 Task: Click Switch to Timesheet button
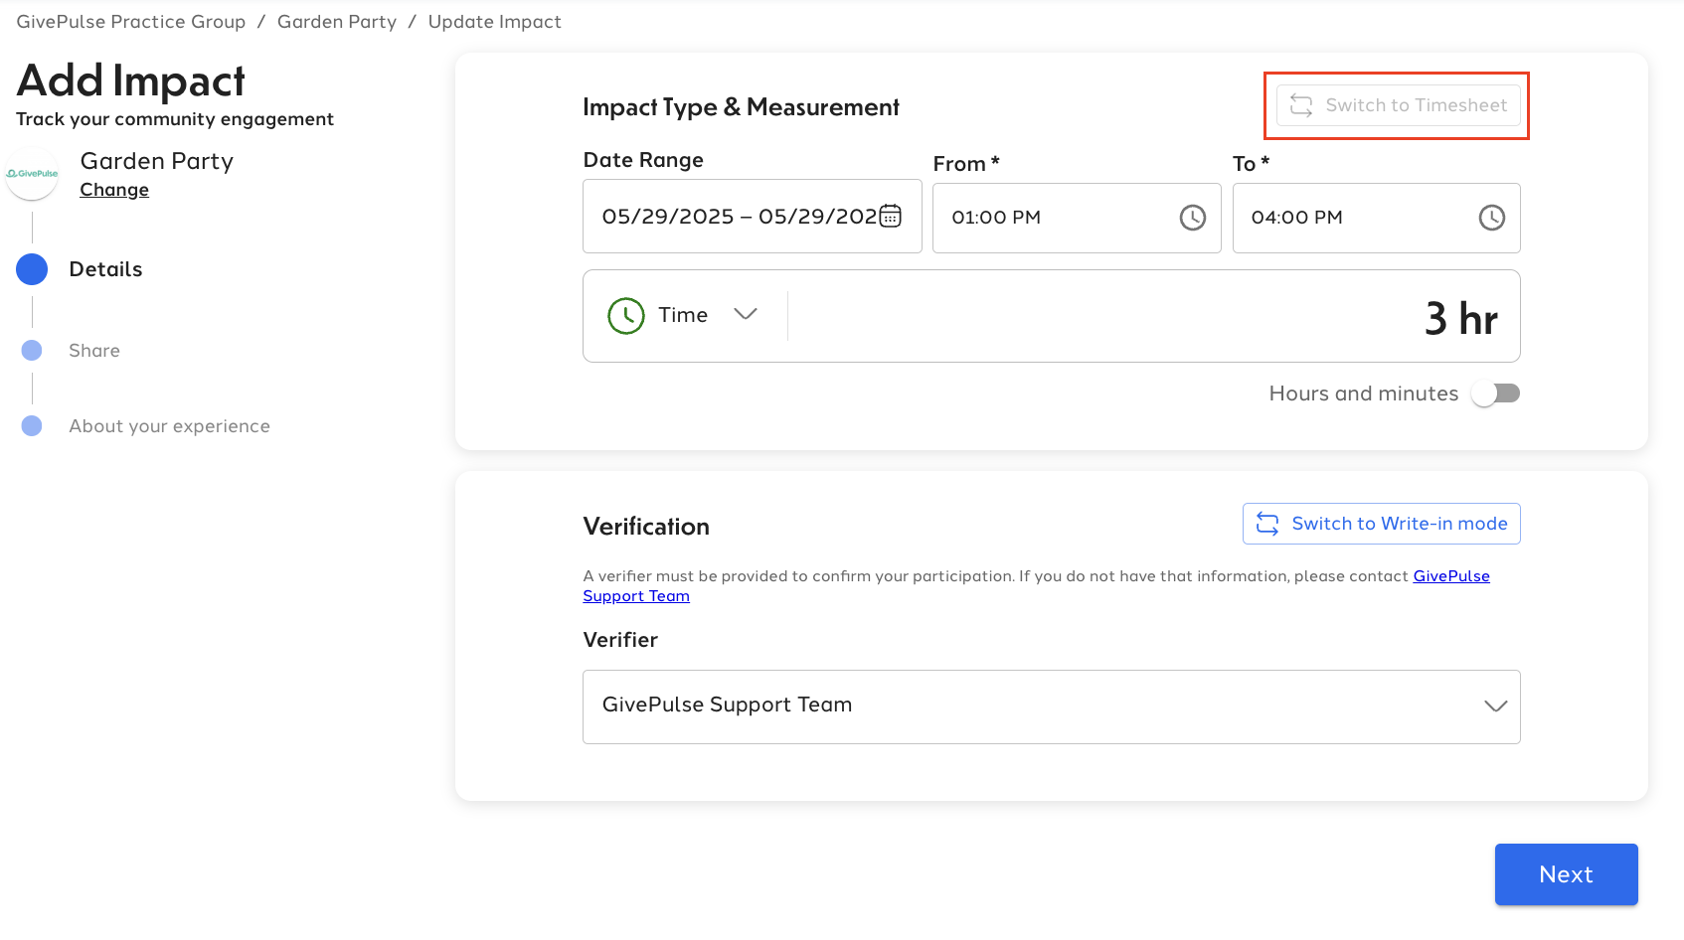coord(1398,105)
